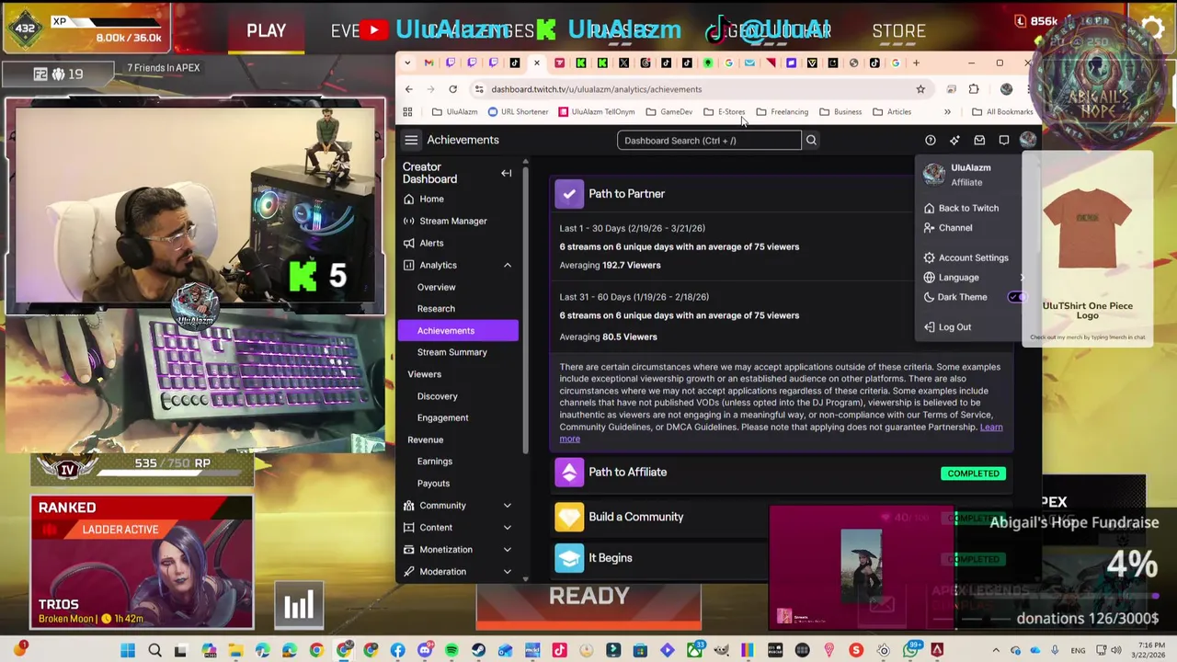Open TikTok icon on the taskbar
This screenshot has width=1177, height=662.
tap(559, 651)
